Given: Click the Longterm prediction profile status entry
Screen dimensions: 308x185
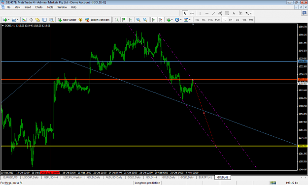Looking at the screenshot, I should coord(147,183).
